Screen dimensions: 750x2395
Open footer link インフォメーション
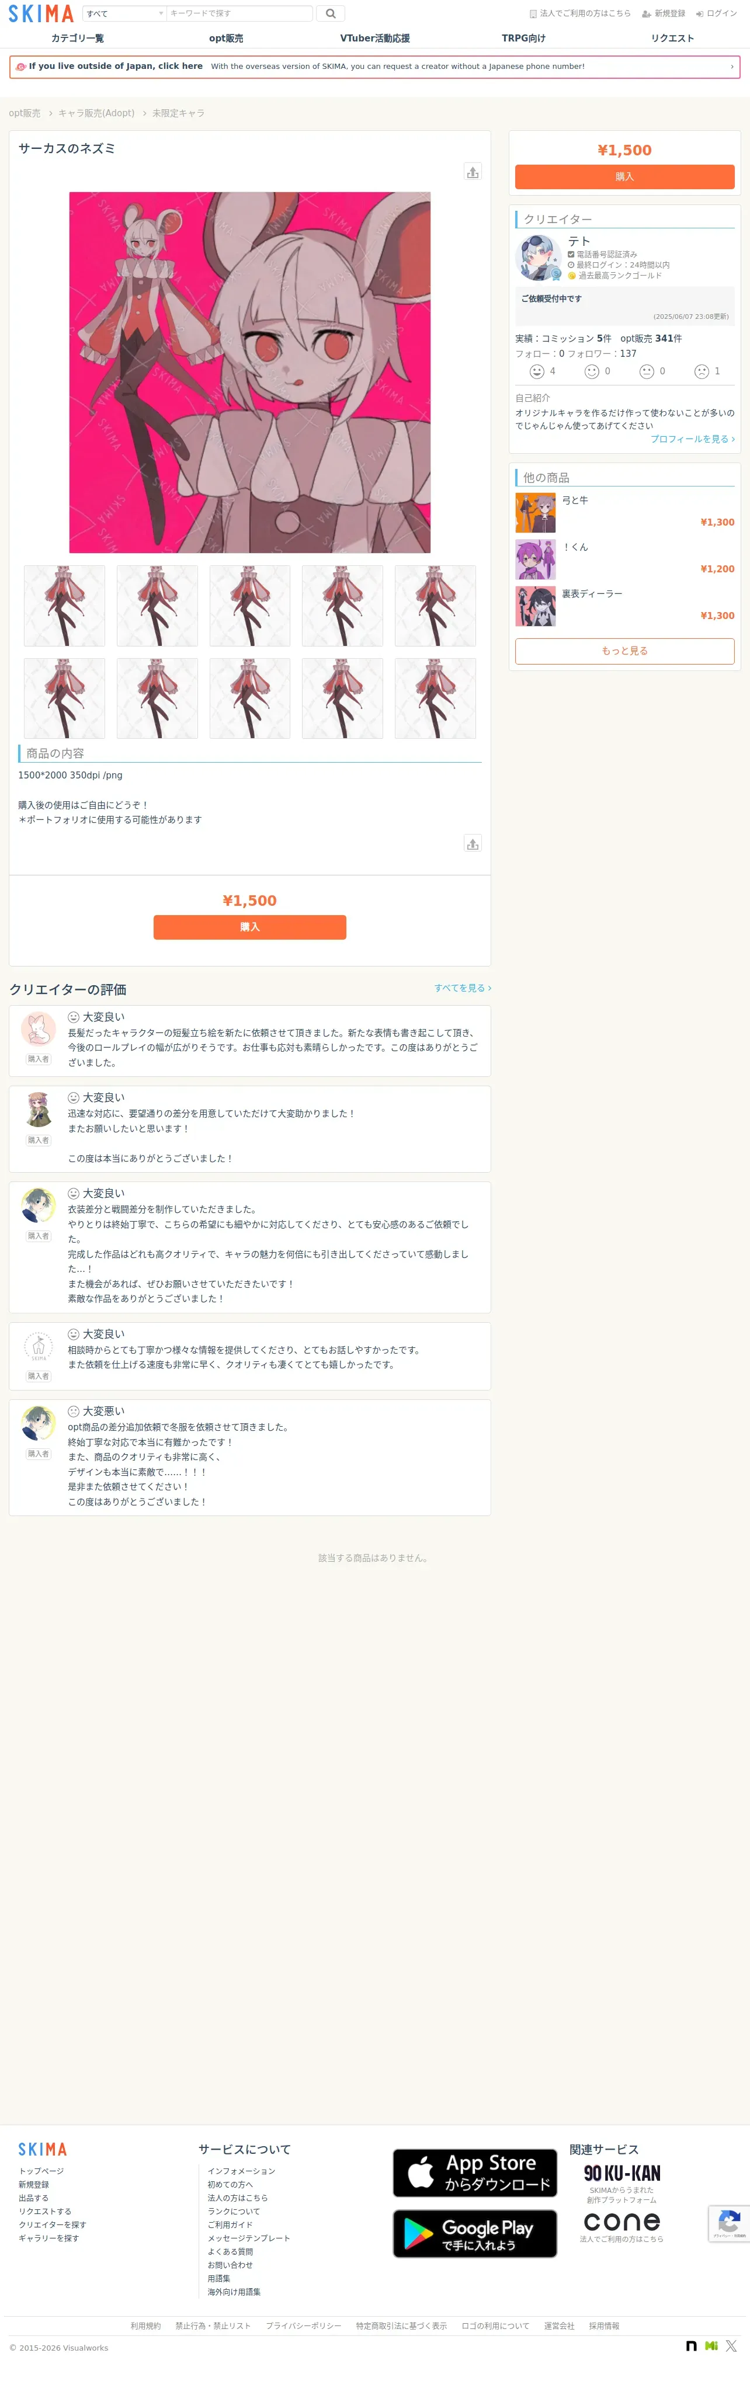point(242,2171)
